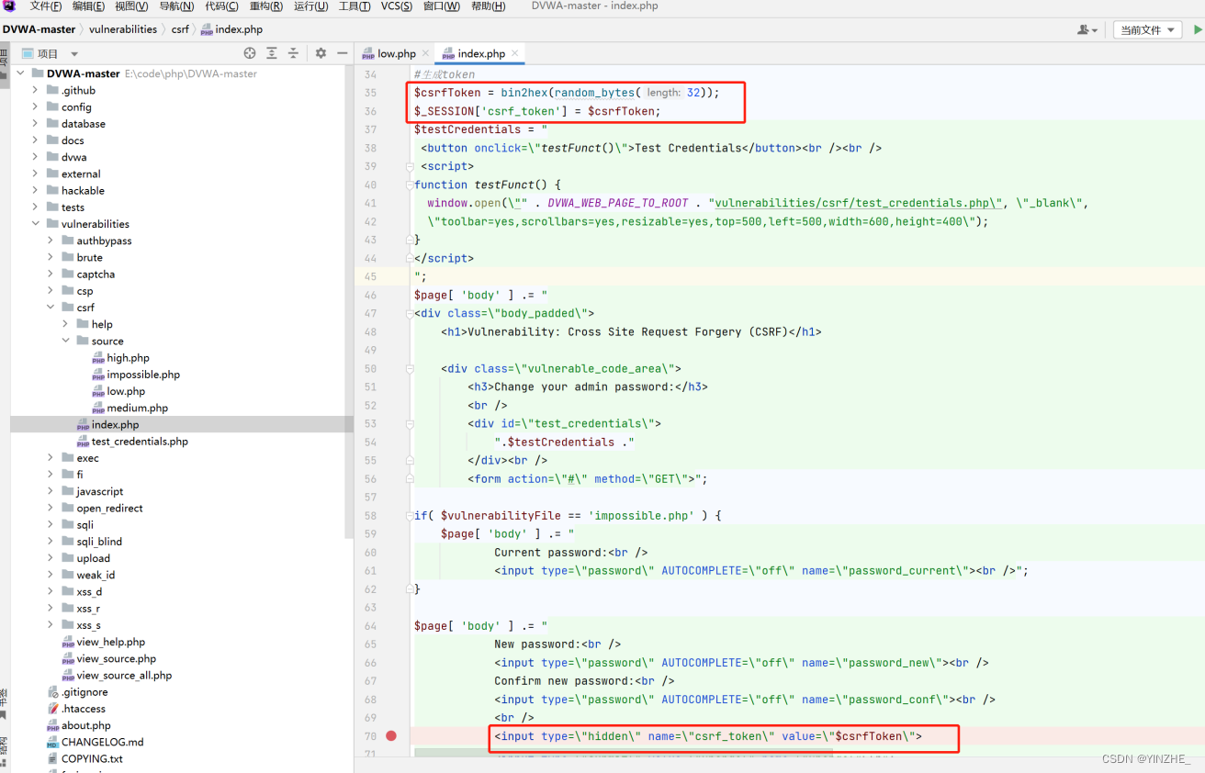Screen dimensions: 1205x773
Task: Open project panel gear settings
Action: (321, 53)
